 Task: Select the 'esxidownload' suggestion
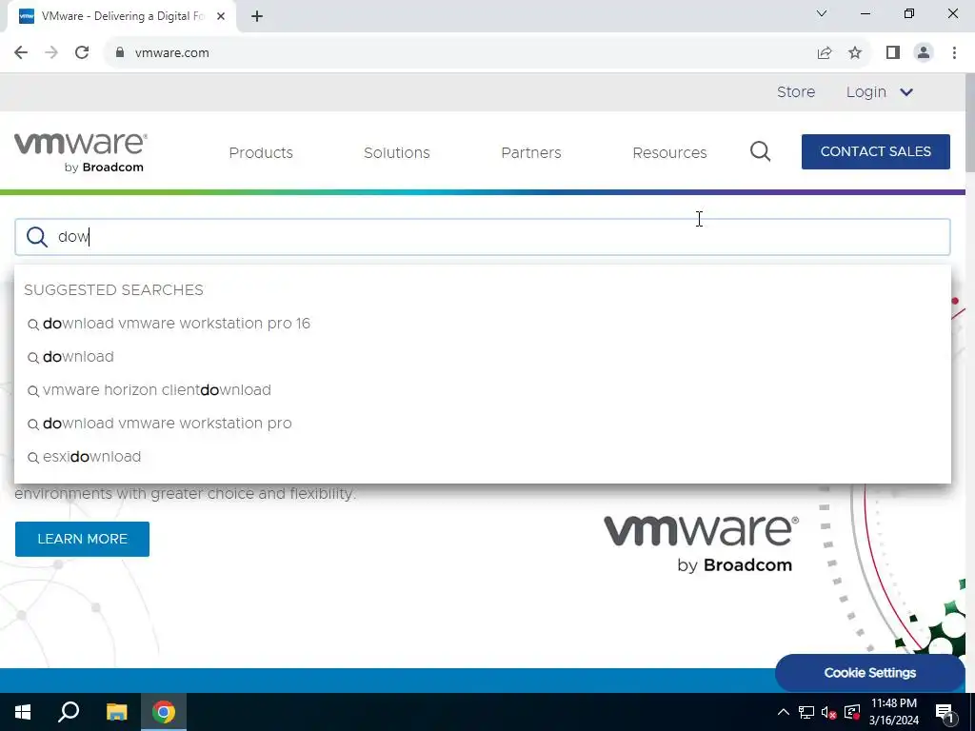click(91, 457)
